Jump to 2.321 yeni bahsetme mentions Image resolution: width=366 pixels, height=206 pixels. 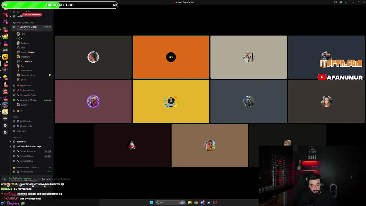[32, 15]
